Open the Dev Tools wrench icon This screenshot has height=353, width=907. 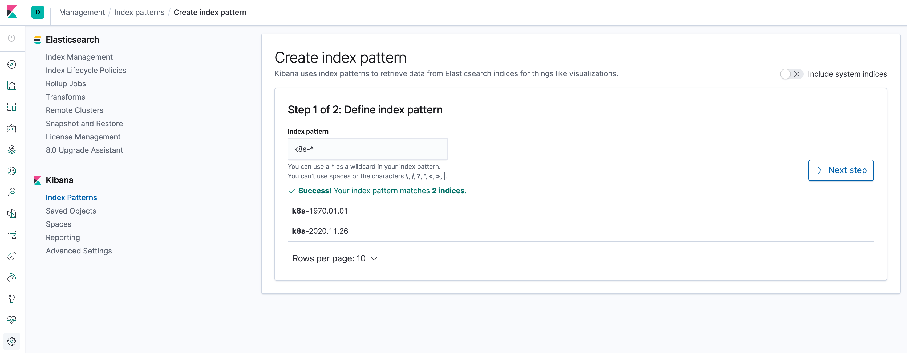12,299
